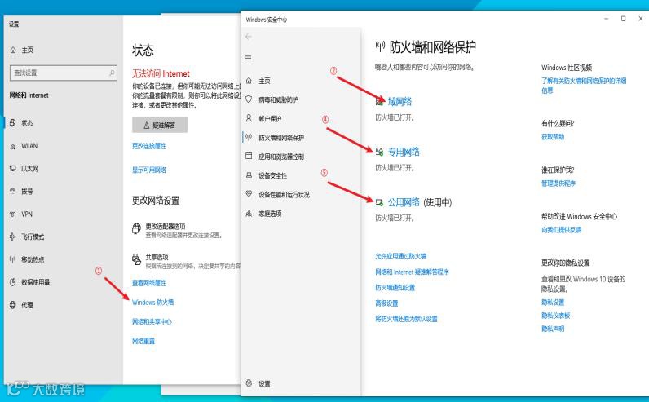The image size is (649, 402).
Task: Click into the 查找设置 search field
Action: coord(64,73)
